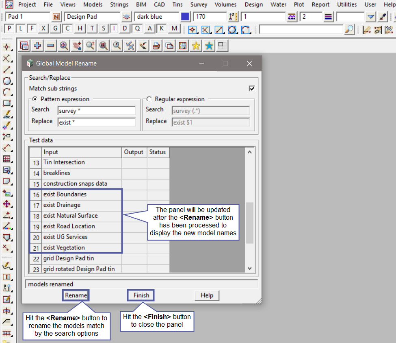Open the model list layers icon dropdown

(x=127, y=17)
